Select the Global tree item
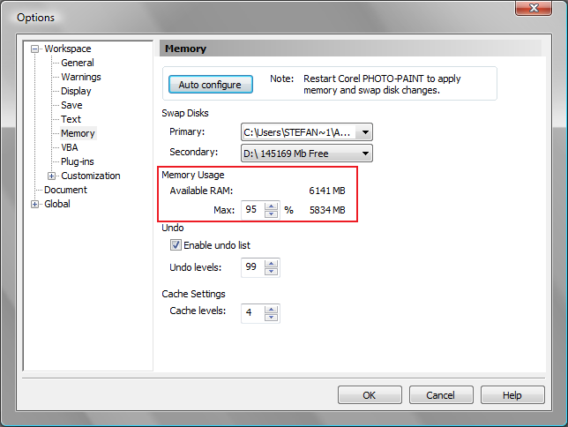The image size is (568, 427). [x=57, y=204]
